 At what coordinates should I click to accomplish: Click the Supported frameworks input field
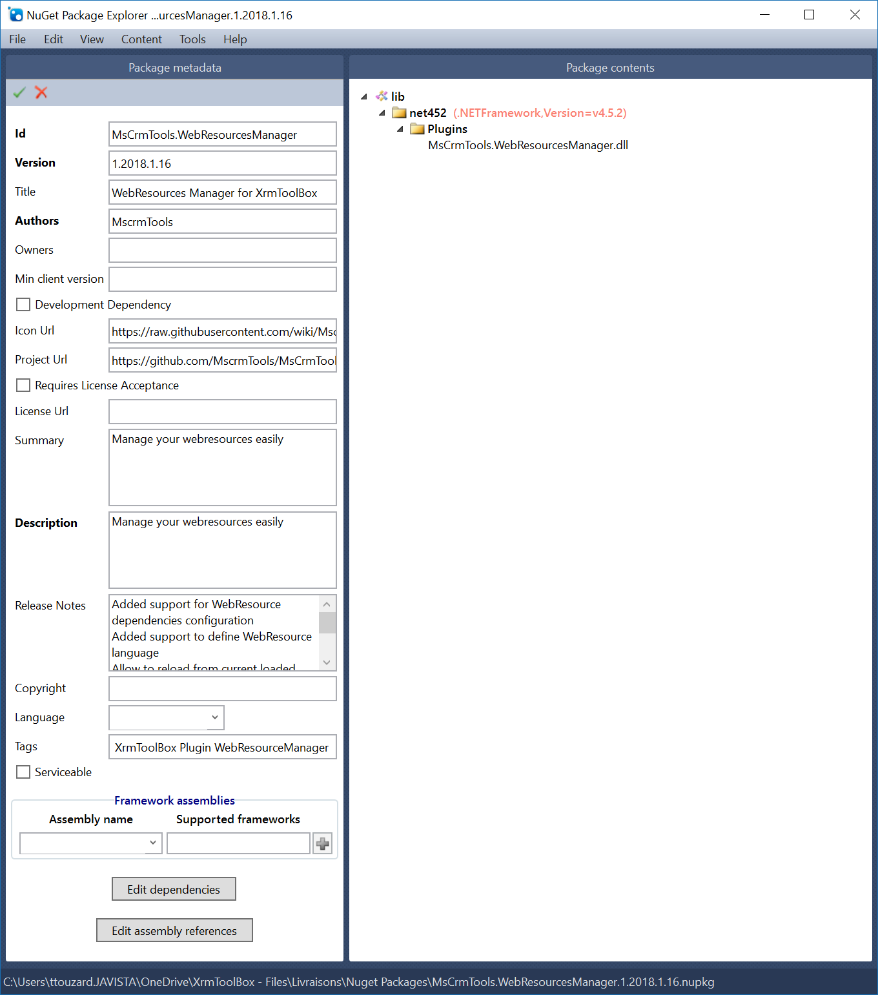(239, 843)
